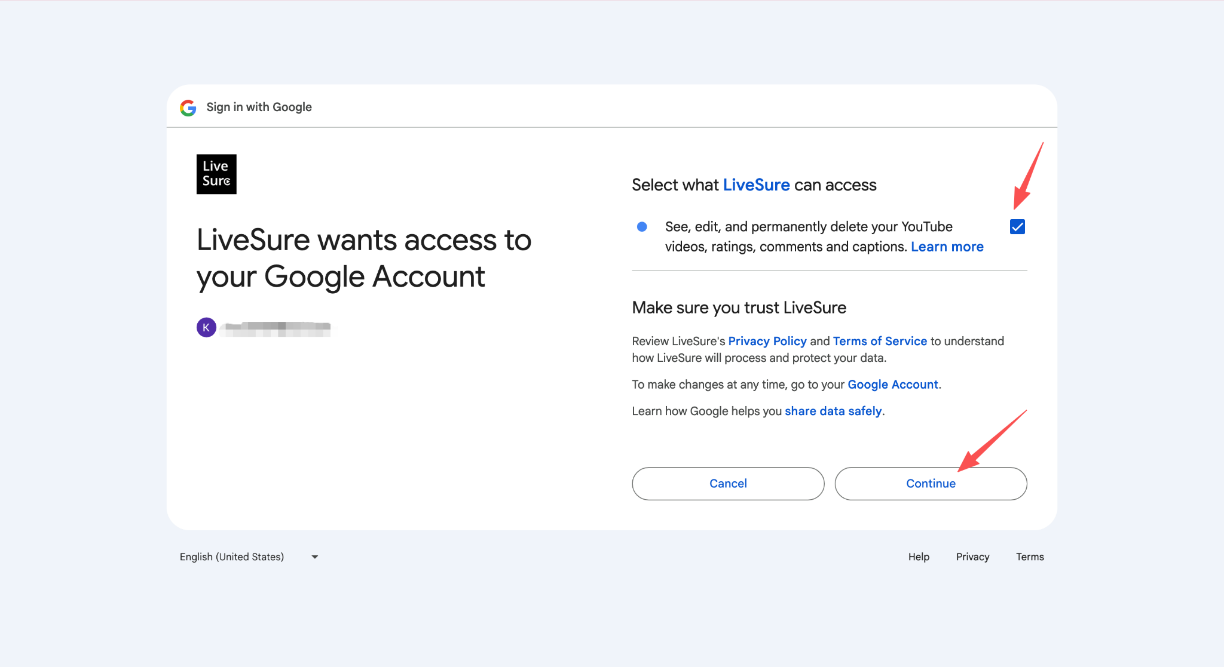The image size is (1224, 667).
Task: Uncheck the YouTube access permission checkbox
Action: point(1017,227)
